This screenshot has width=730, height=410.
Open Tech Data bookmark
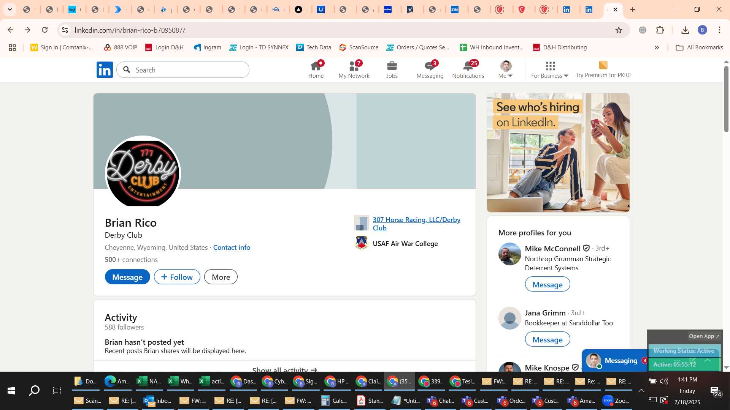(314, 47)
